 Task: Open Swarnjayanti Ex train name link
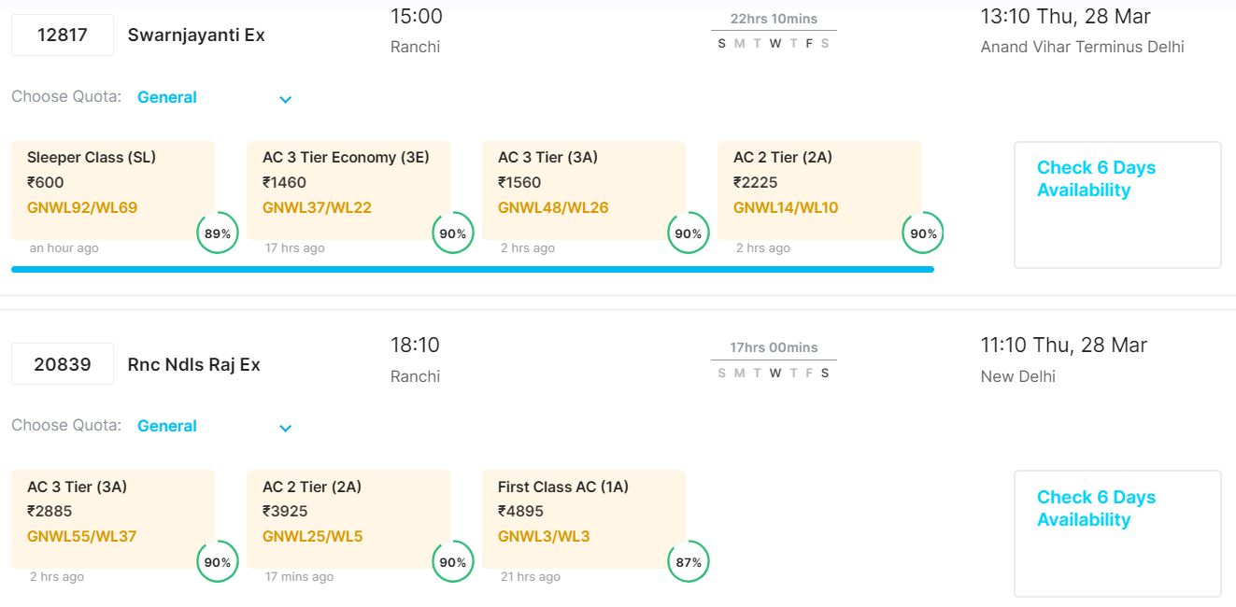pos(196,35)
